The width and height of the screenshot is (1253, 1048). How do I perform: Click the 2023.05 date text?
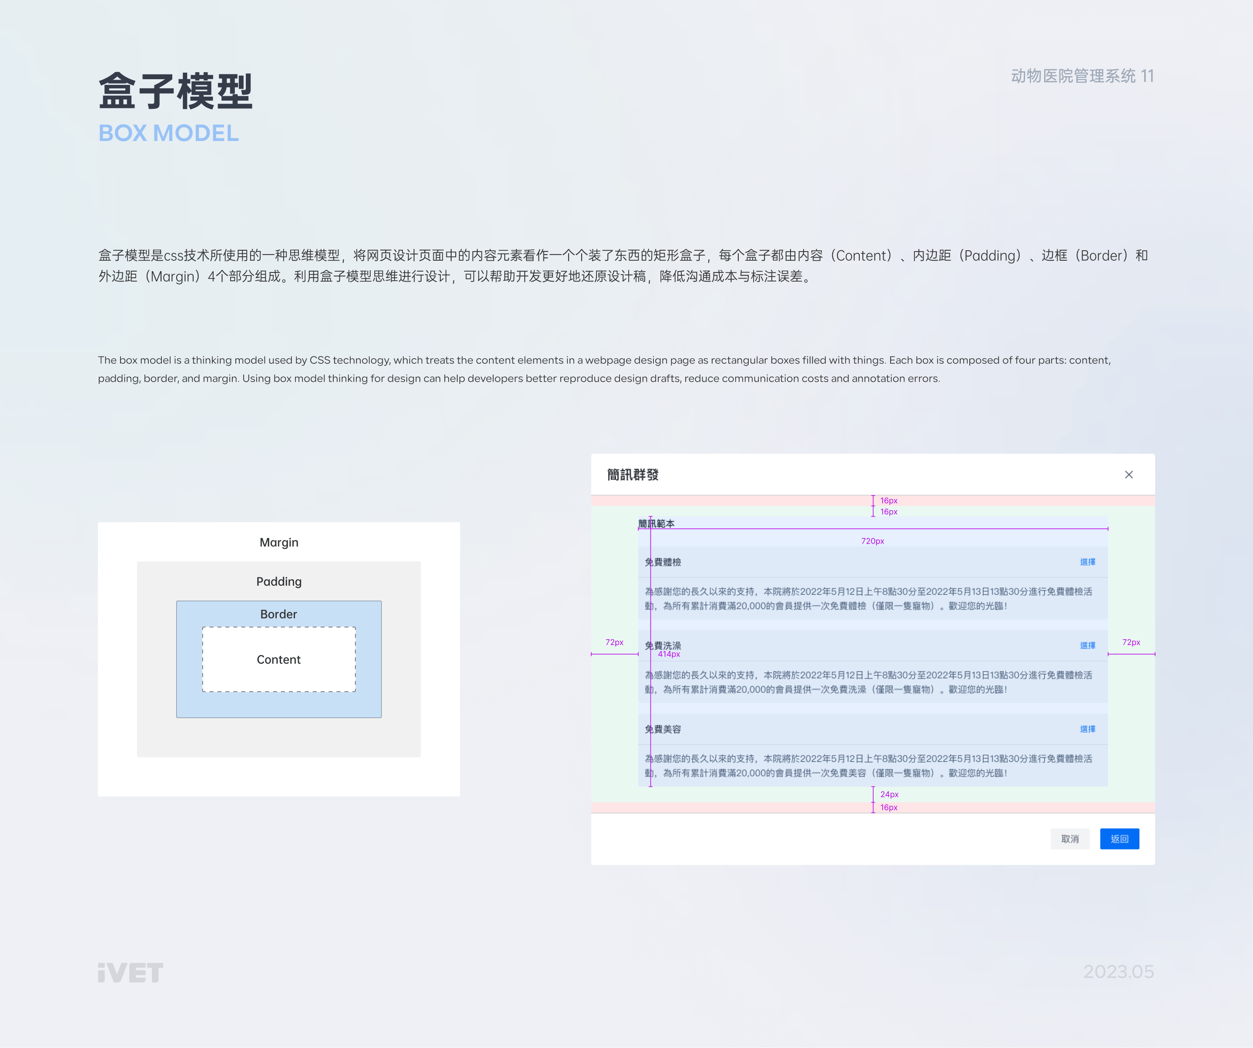point(1118,971)
